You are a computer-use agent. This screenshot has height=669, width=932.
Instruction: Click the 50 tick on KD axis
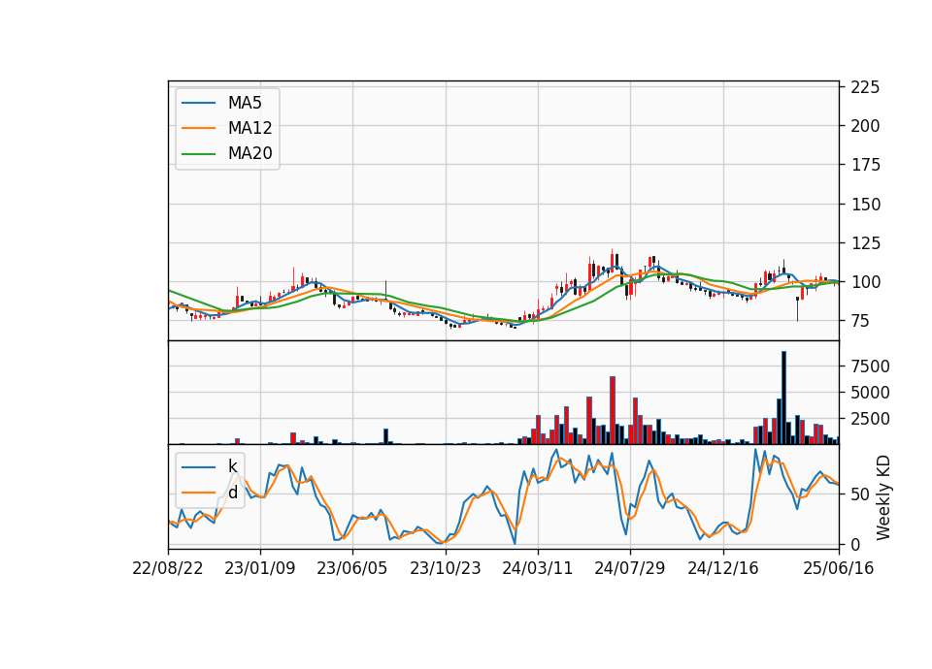pos(860,494)
